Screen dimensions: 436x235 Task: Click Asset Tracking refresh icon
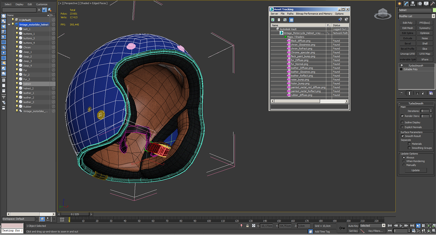(x=273, y=20)
